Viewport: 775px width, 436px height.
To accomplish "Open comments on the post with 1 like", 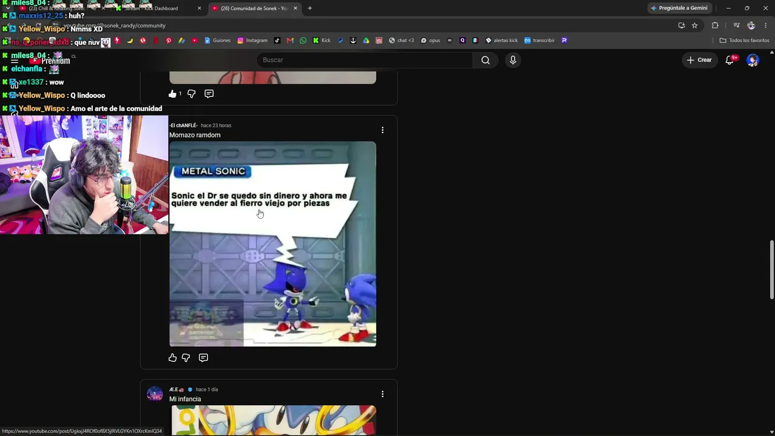I will tap(209, 94).
